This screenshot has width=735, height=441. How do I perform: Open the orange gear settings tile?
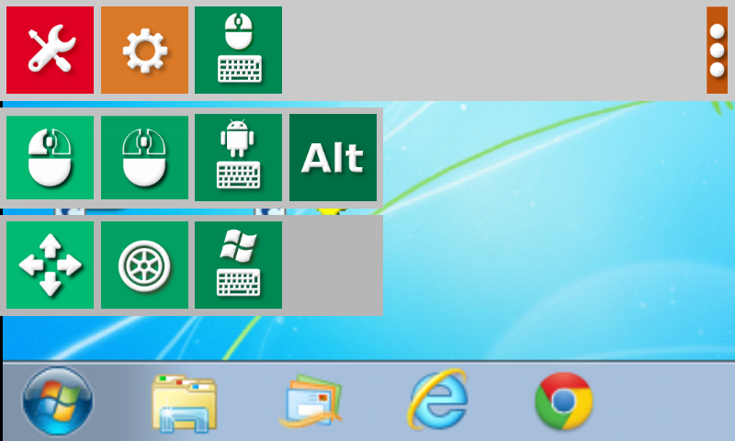tap(144, 50)
